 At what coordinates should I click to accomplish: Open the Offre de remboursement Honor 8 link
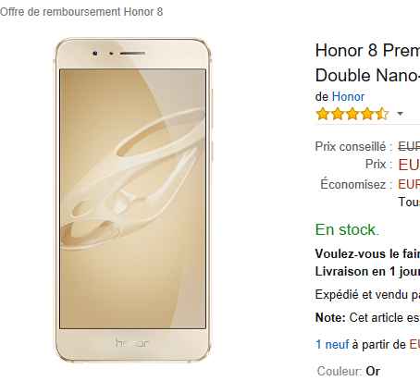pos(81,12)
